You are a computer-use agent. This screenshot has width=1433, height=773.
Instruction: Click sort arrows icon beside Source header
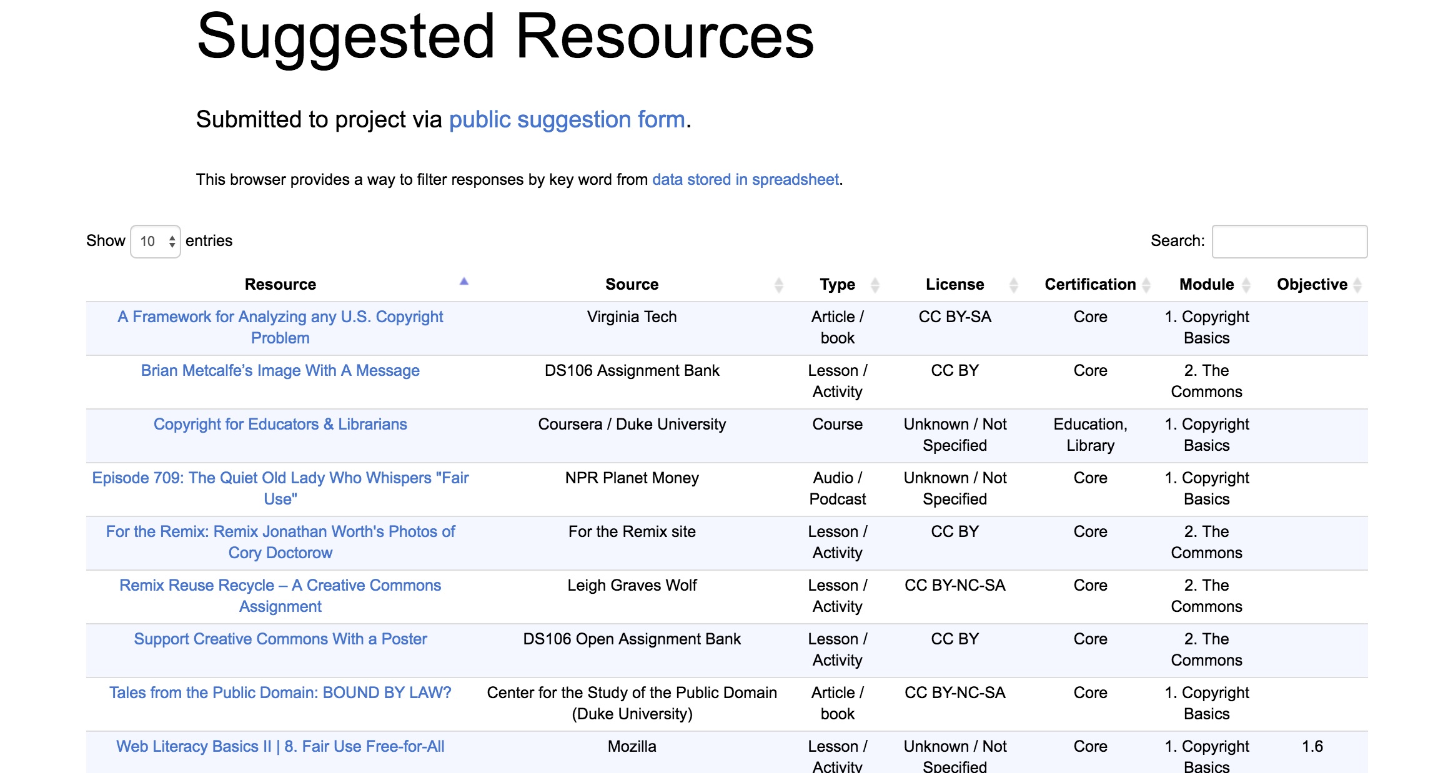[778, 285]
